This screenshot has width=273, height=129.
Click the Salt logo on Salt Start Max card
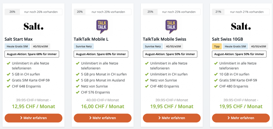pyautogui.click(x=33, y=26)
